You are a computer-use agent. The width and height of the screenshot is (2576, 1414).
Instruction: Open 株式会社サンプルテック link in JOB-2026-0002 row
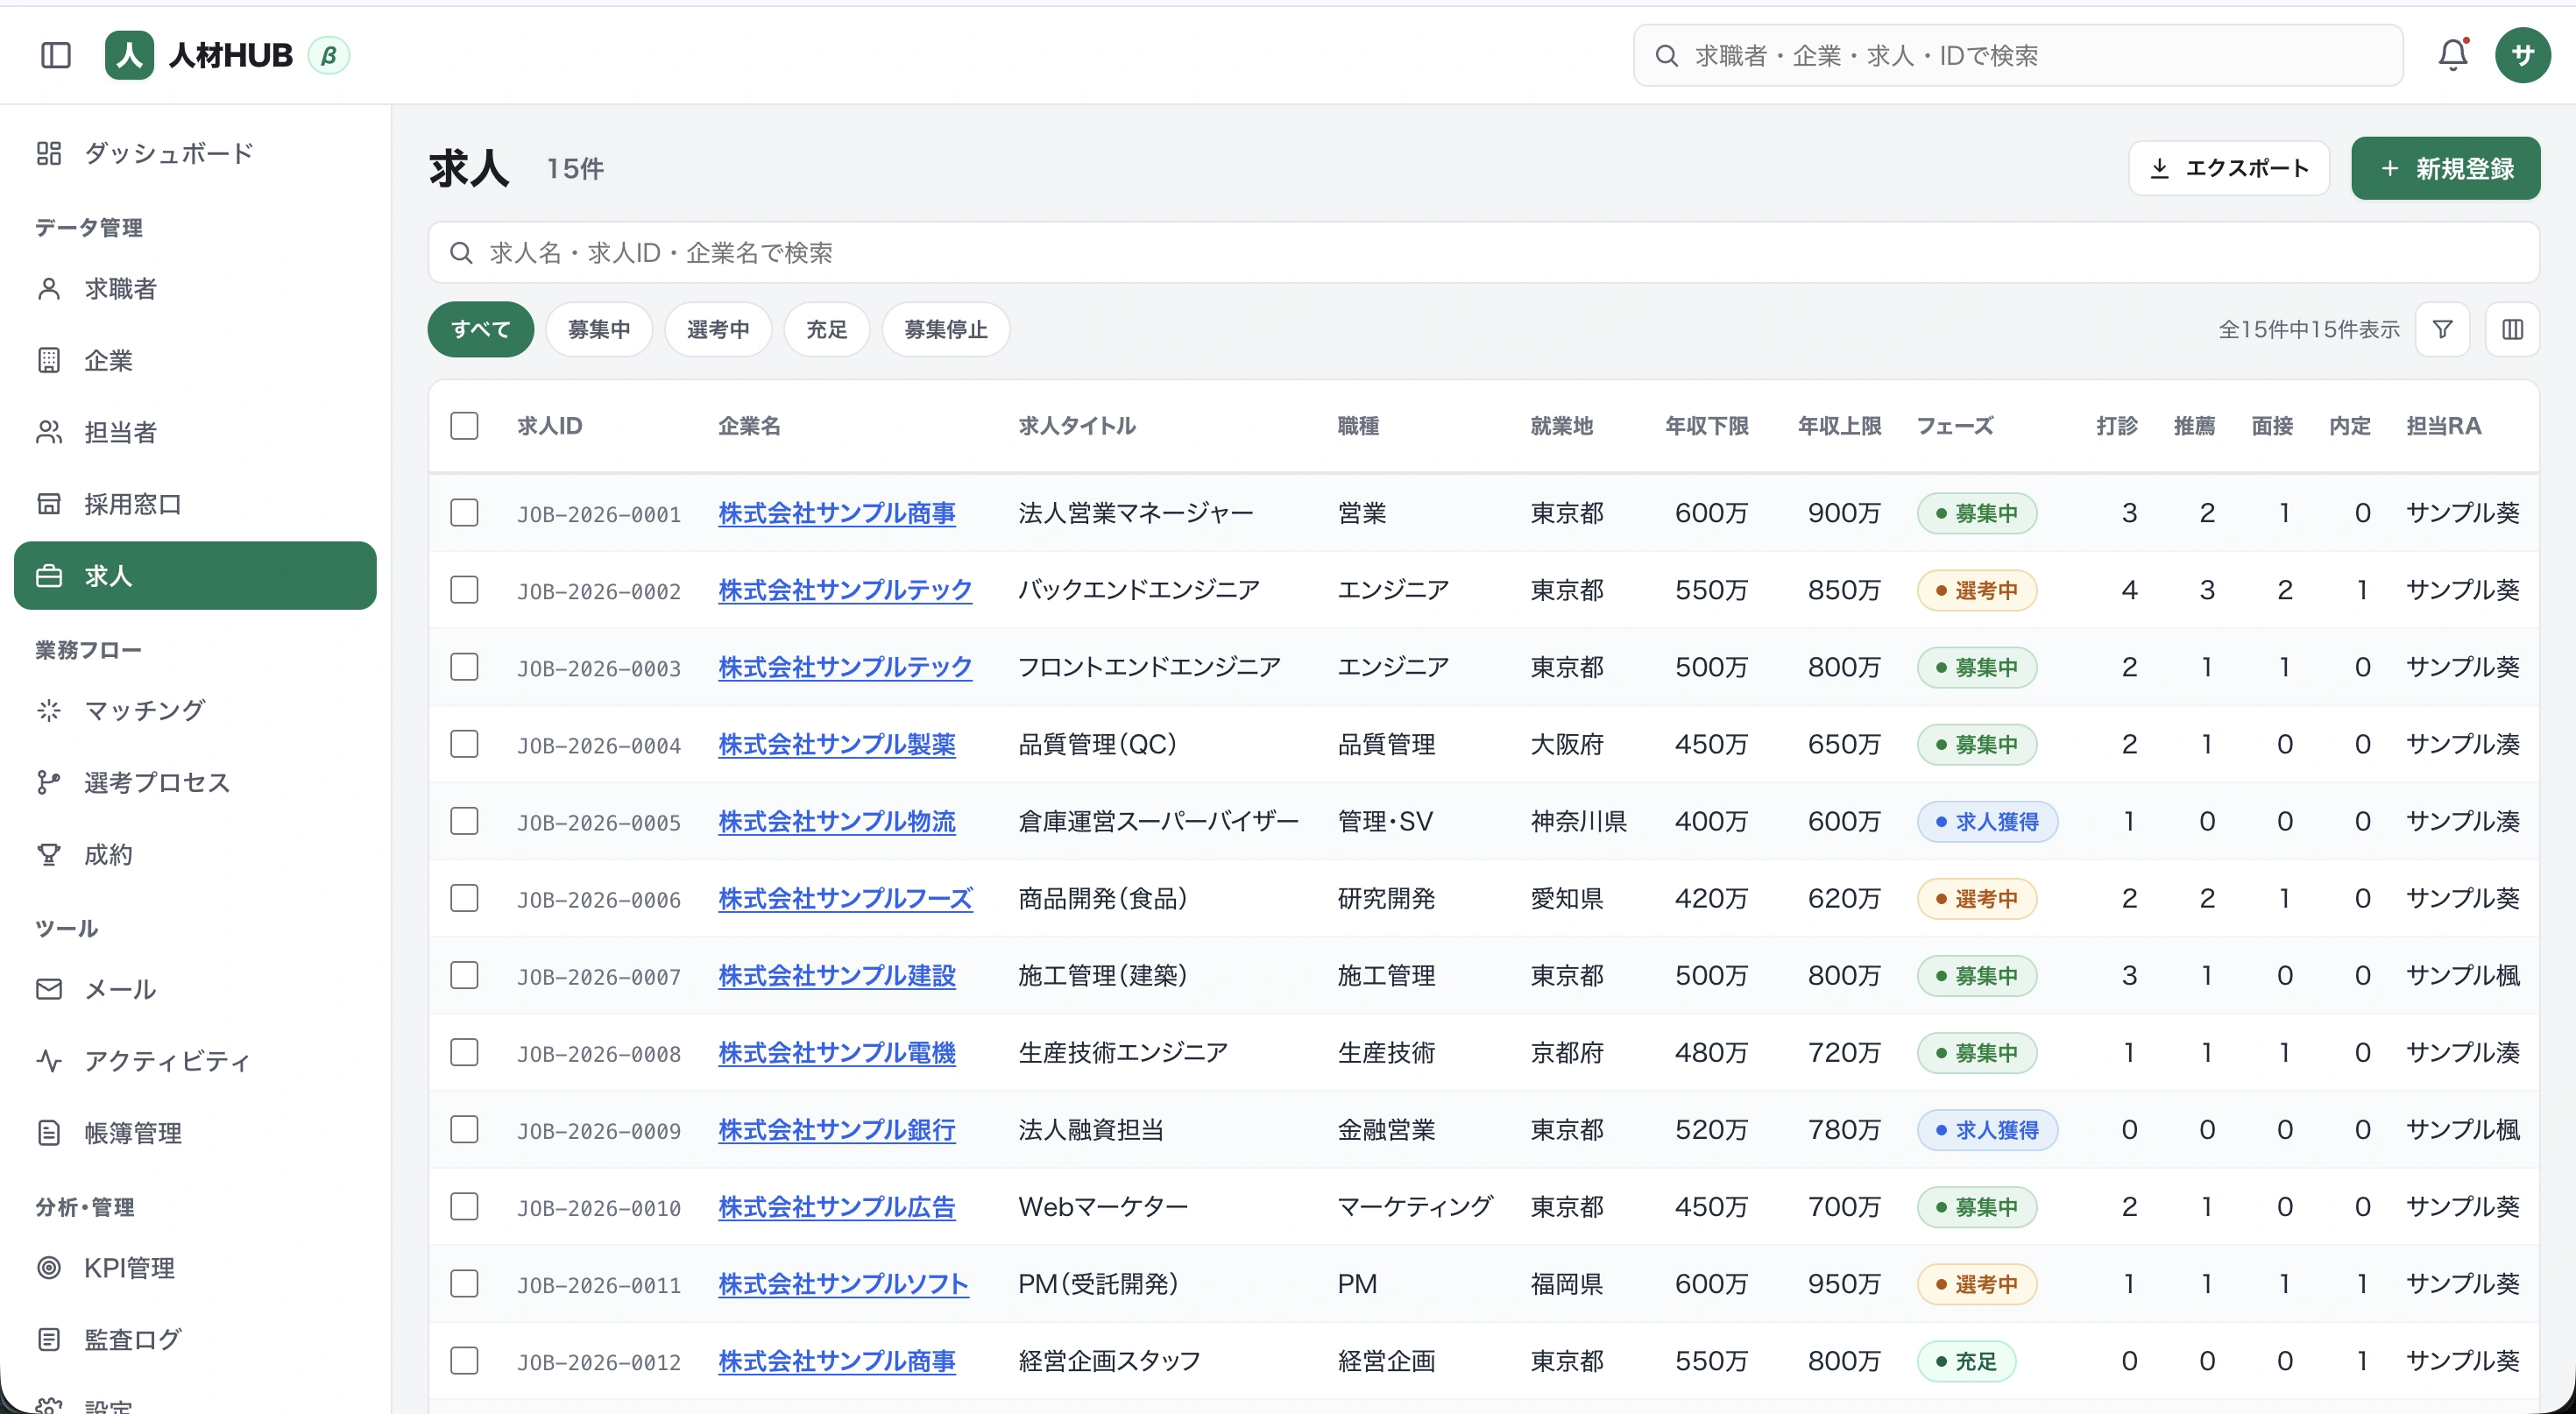845,590
